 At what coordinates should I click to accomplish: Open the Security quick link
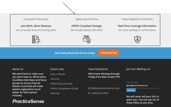tap(55, 79)
